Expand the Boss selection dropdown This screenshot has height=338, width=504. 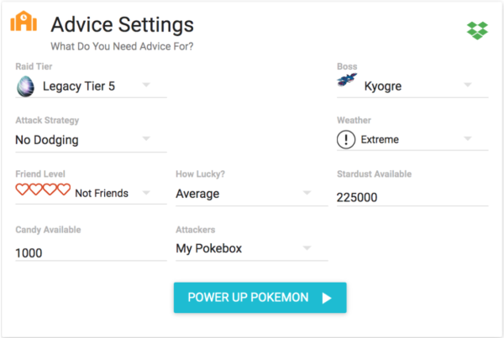point(468,85)
